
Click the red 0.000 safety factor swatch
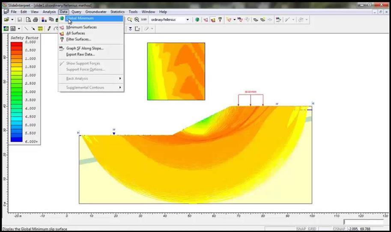click(x=16, y=44)
